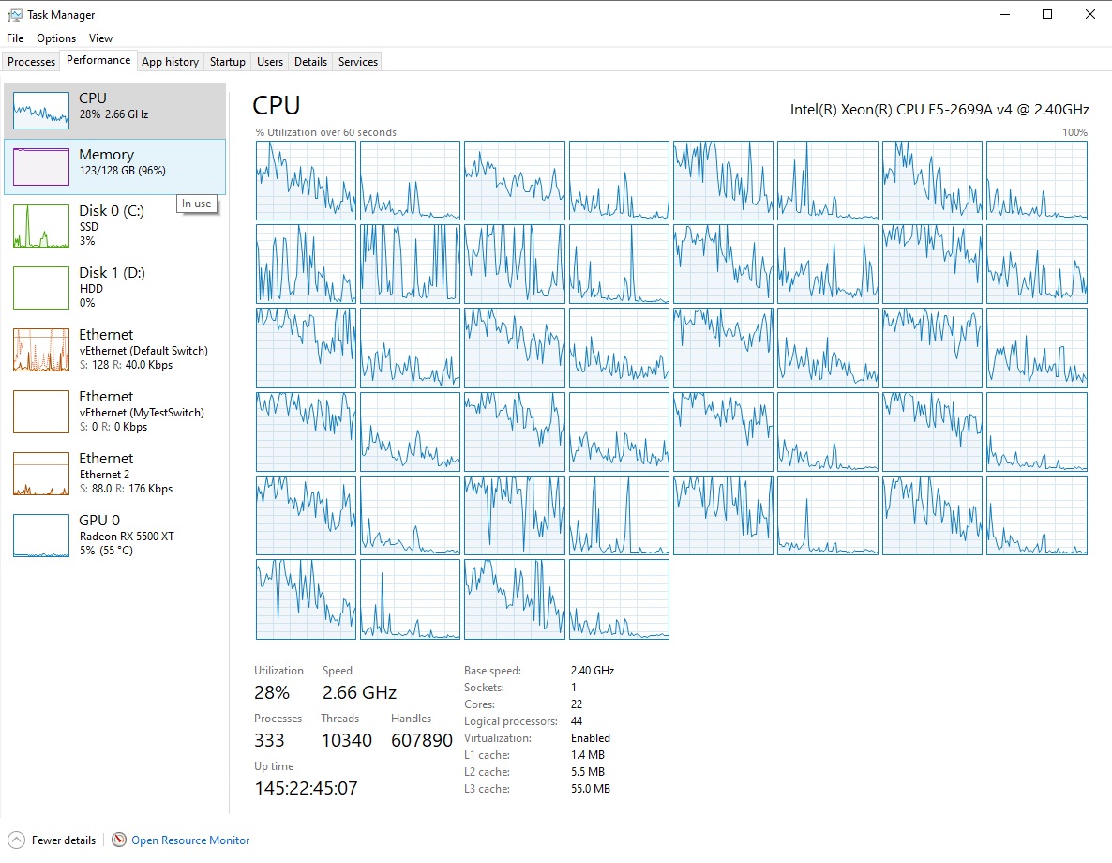Select the Default Switch Ethernet mini graph
This screenshot has width=1112, height=863.
coord(41,349)
